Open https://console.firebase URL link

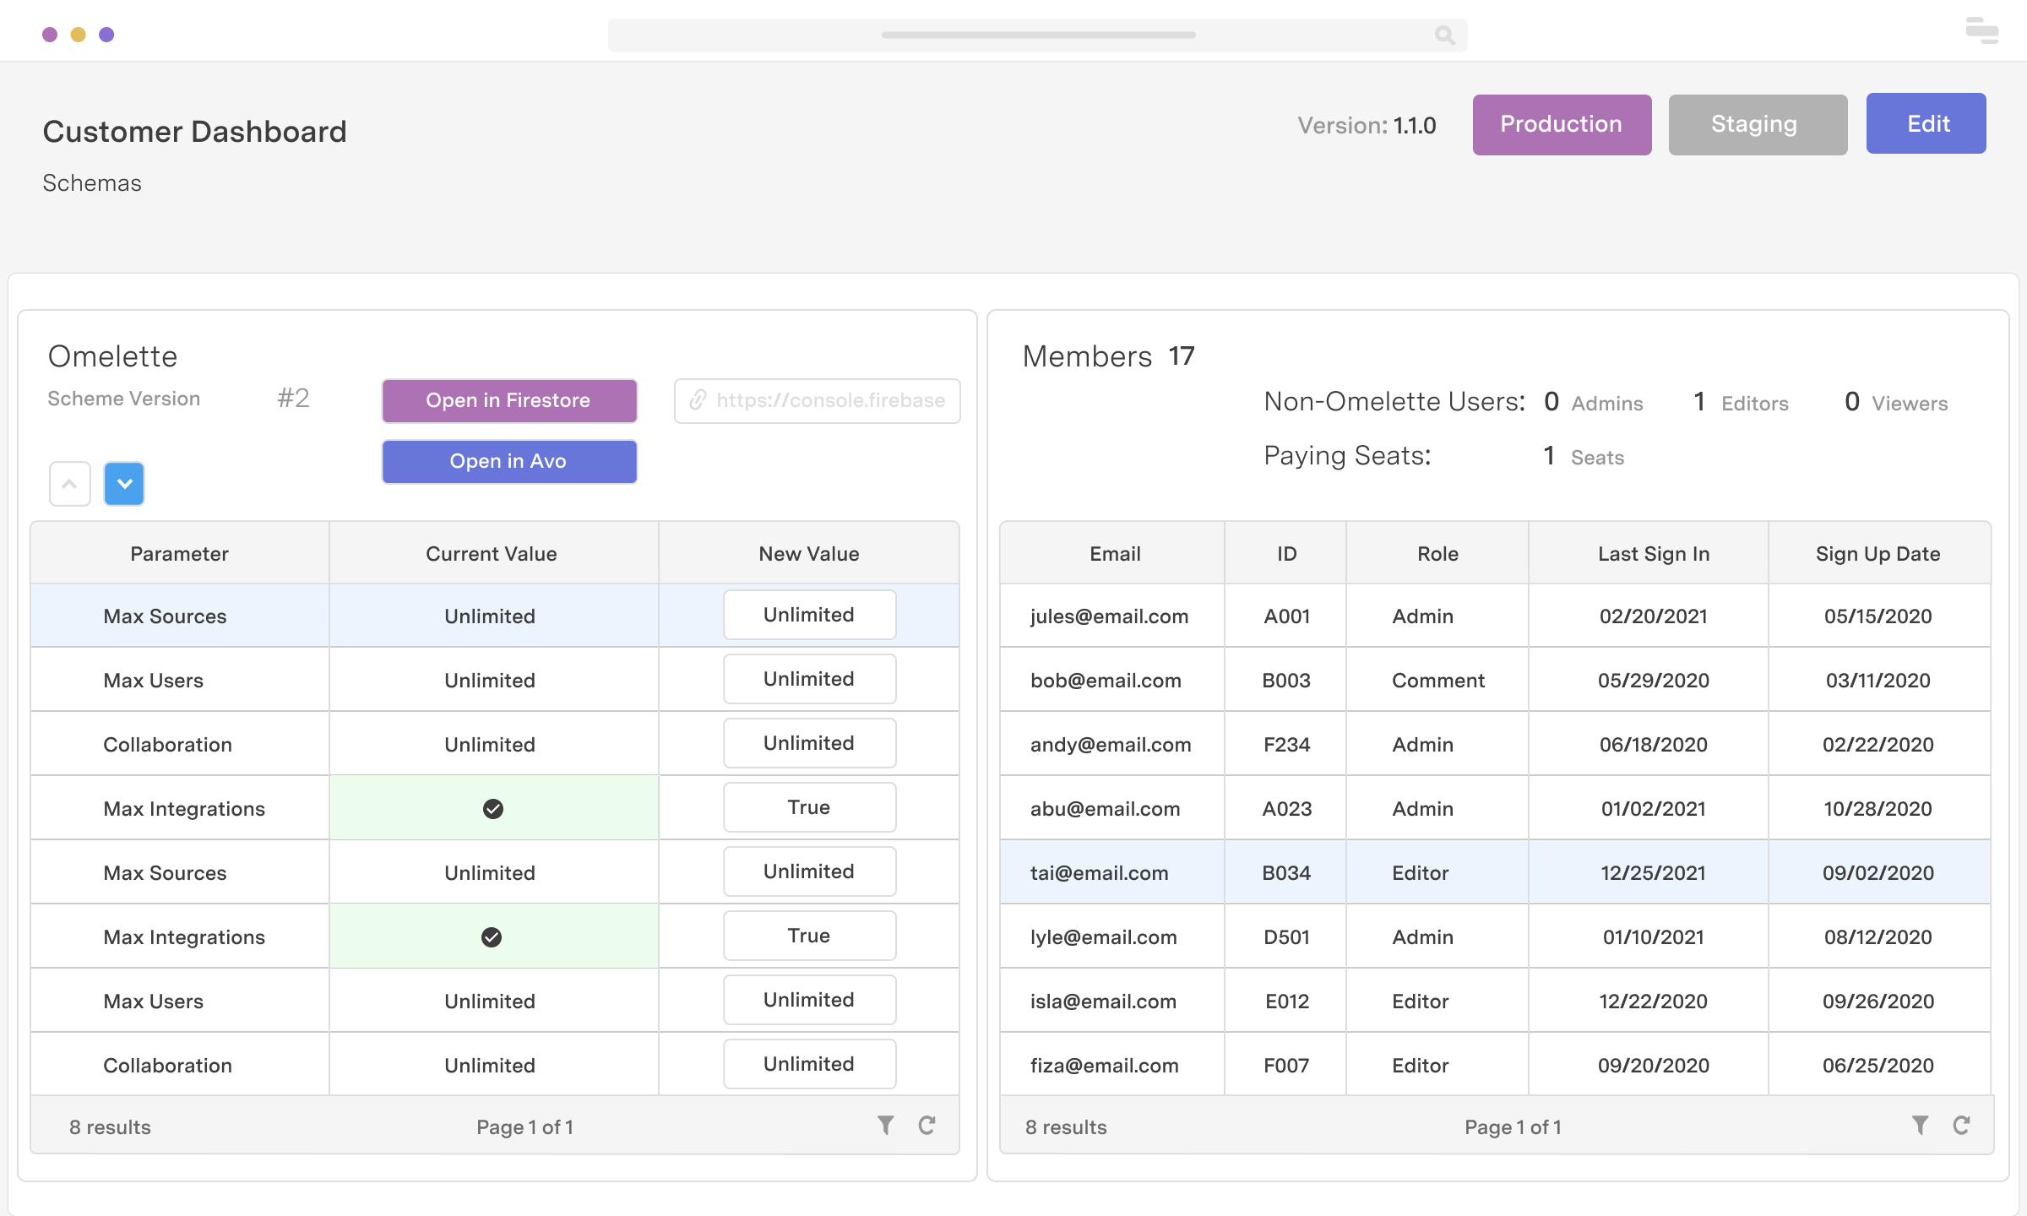click(818, 399)
